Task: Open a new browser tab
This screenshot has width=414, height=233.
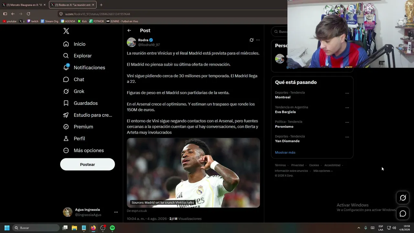Action: click(101, 5)
